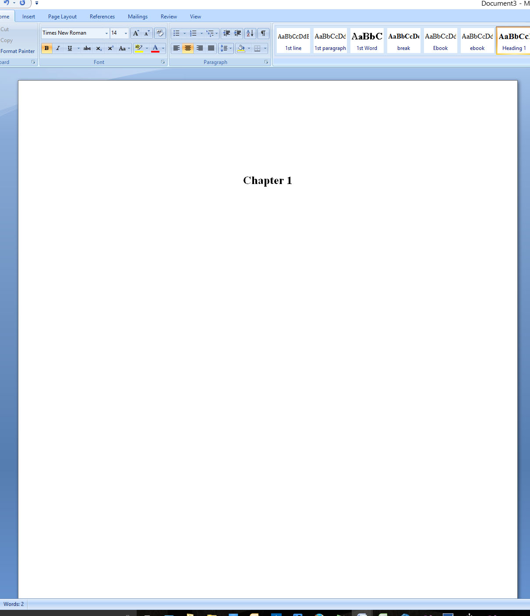
Task: Open the Bullets dropdown arrow
Action: click(184, 33)
